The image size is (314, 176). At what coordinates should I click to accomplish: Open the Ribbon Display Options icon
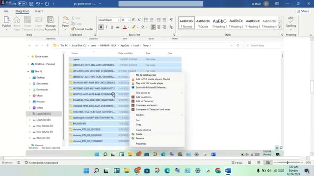click(277, 3)
